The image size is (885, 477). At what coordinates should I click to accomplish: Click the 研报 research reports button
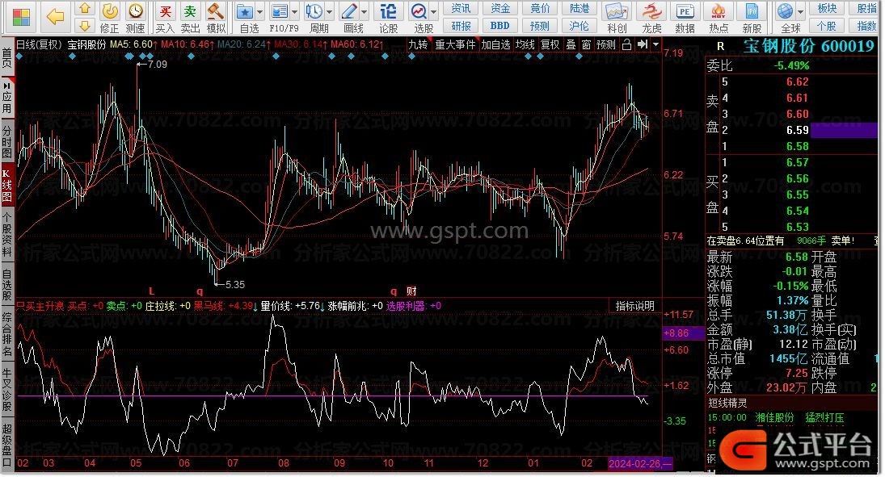click(461, 26)
